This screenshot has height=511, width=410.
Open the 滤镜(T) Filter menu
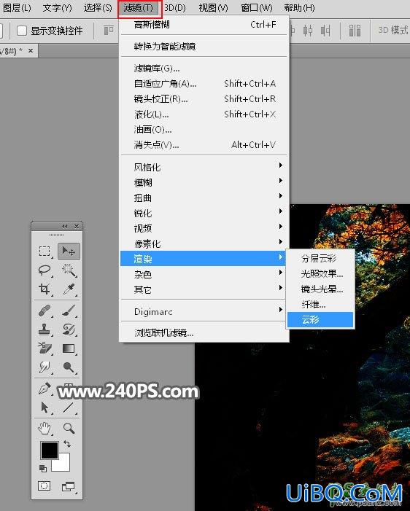click(x=139, y=8)
